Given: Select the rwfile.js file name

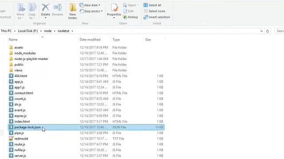Looking at the screenshot, I should (x=20, y=150).
